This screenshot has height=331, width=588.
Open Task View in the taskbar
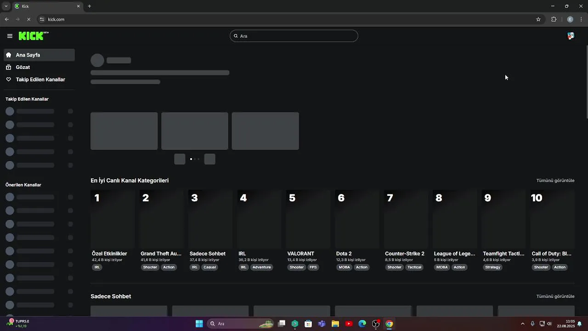pyautogui.click(x=282, y=324)
